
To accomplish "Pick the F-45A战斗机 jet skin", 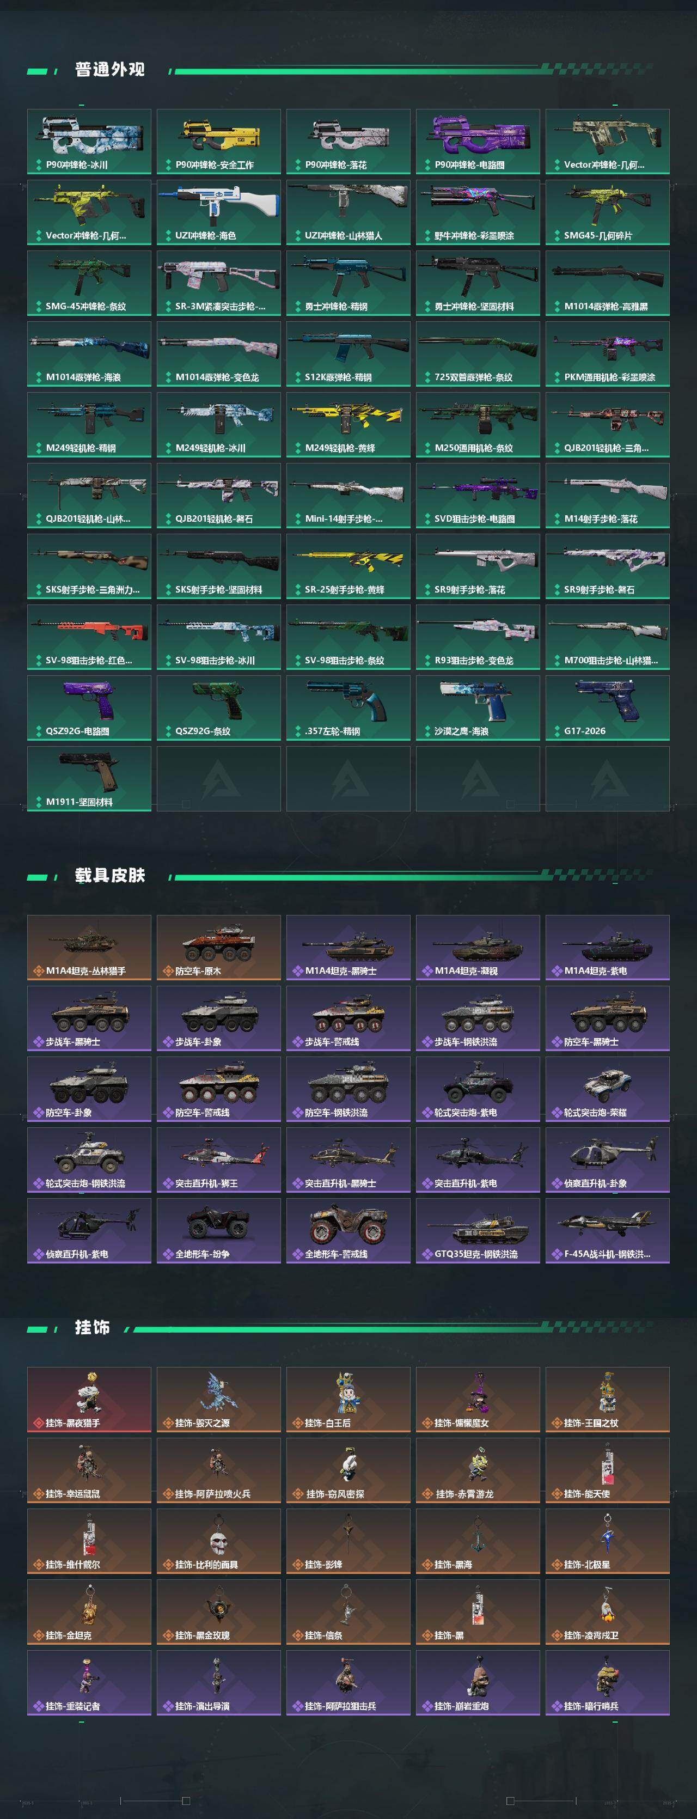I will [607, 1231].
